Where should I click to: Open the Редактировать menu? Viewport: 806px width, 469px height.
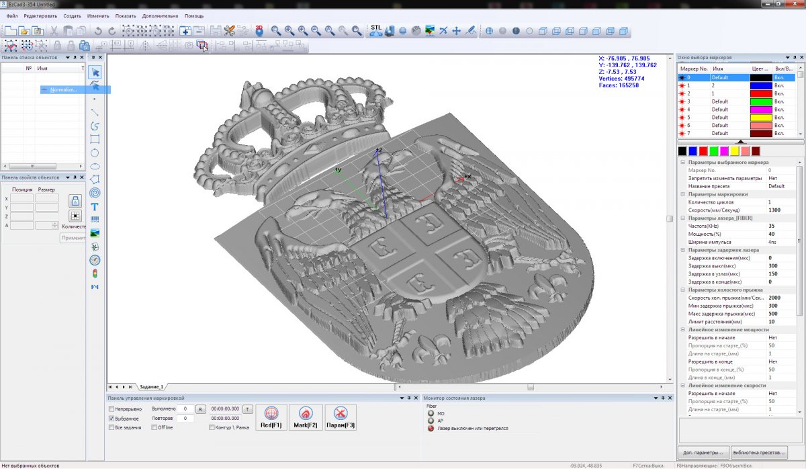point(40,15)
